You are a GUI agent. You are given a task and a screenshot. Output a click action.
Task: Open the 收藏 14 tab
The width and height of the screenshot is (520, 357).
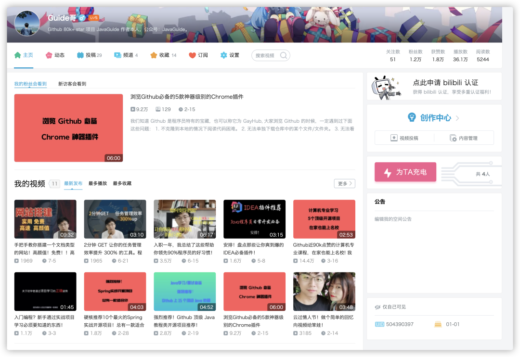click(x=163, y=55)
